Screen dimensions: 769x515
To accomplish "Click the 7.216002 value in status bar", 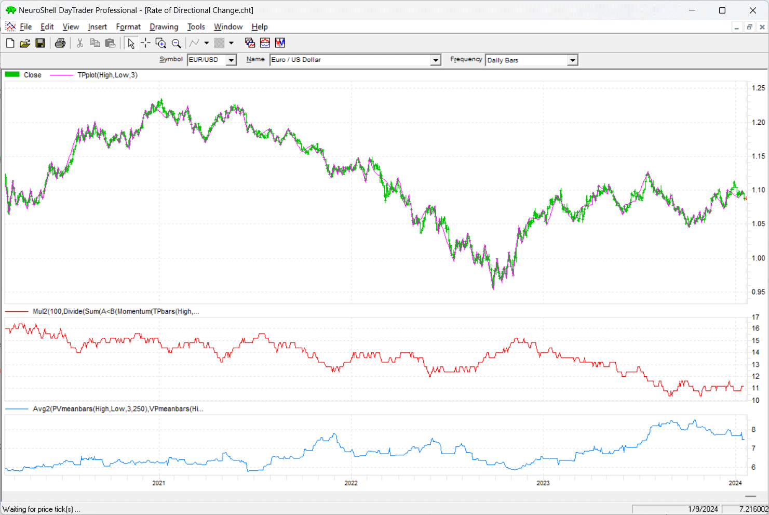I will click(x=754, y=509).
